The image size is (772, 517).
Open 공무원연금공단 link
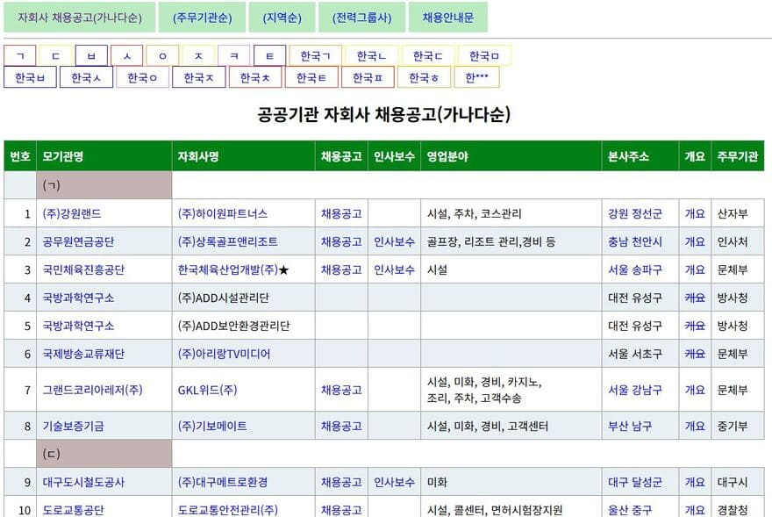(x=78, y=241)
